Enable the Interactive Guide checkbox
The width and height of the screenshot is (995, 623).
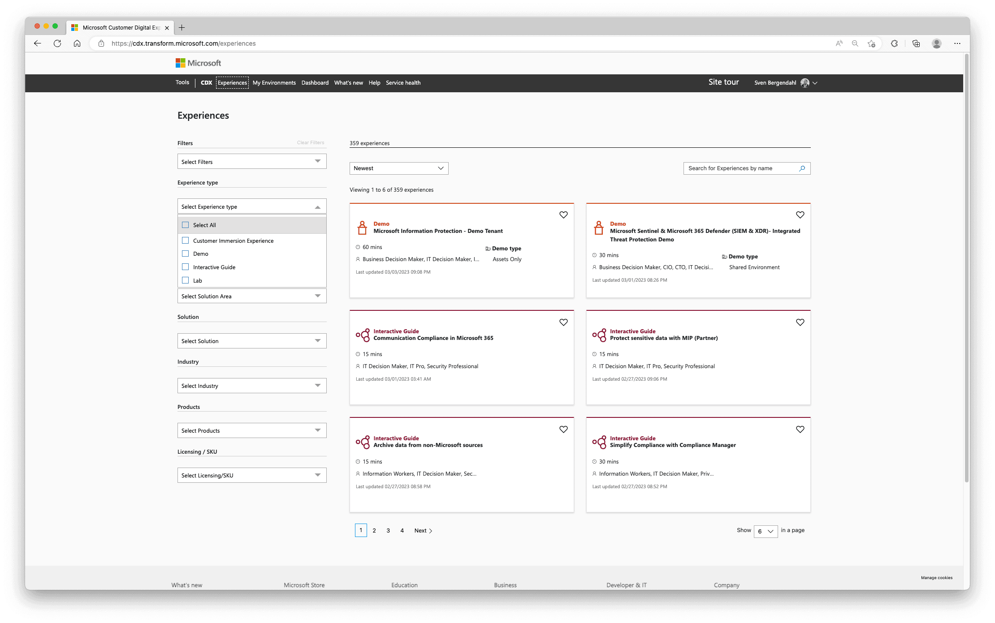coord(186,267)
